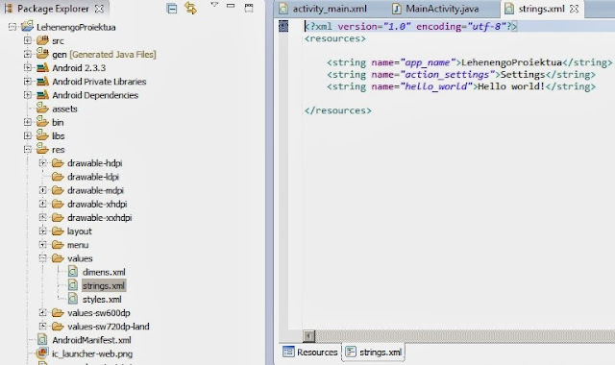The height and width of the screenshot is (365, 615).
Task: Expand the values-sw720dp-land folder
Action: click(x=42, y=327)
